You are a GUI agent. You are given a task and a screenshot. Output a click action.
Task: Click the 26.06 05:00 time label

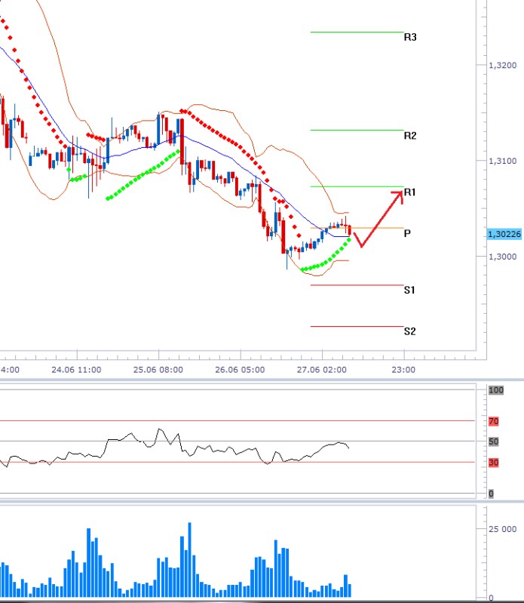point(240,370)
